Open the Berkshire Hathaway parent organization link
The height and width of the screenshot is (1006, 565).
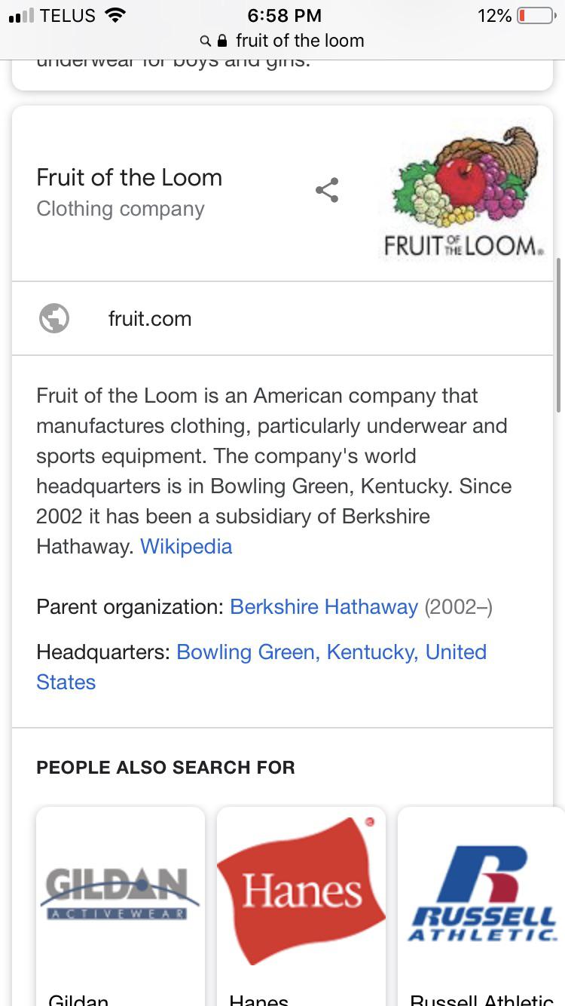324,606
